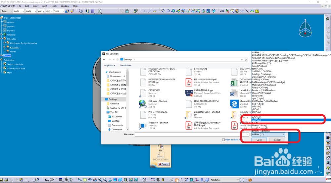331x183 pixels.
Task: Select PartBody in specification tree
Action: (11, 35)
